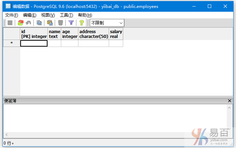Select the name column header
The height and width of the screenshot is (148, 236).
point(54,34)
